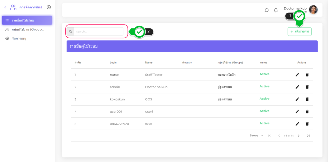Click the เพิ่มรายการ add button

(x=299, y=32)
